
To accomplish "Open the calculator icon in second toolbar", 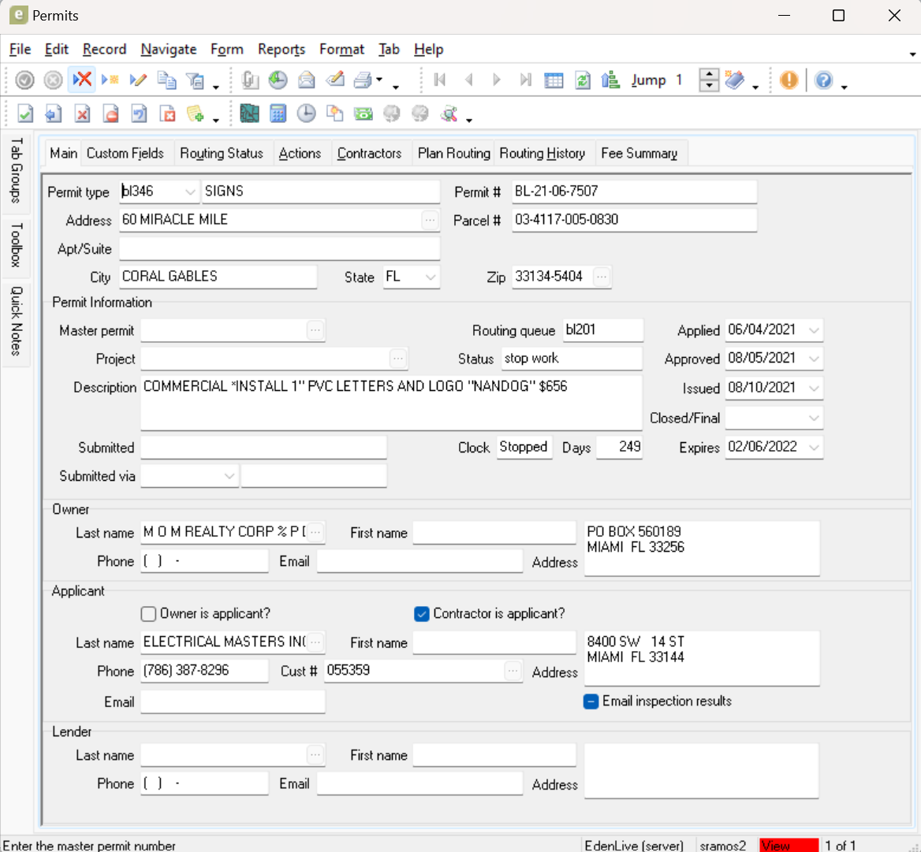I will [x=278, y=113].
